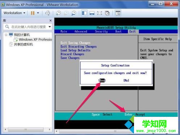
Task: Open the Workstation menu dropdown
Action: point(14,13)
